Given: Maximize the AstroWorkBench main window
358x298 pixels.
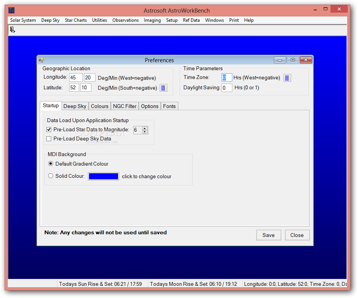Looking at the screenshot, I should click(326, 9).
